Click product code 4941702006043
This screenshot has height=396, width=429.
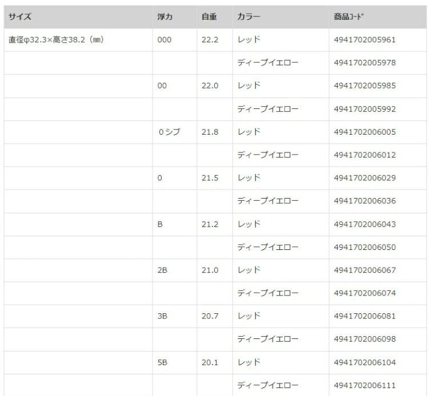pos(364,224)
